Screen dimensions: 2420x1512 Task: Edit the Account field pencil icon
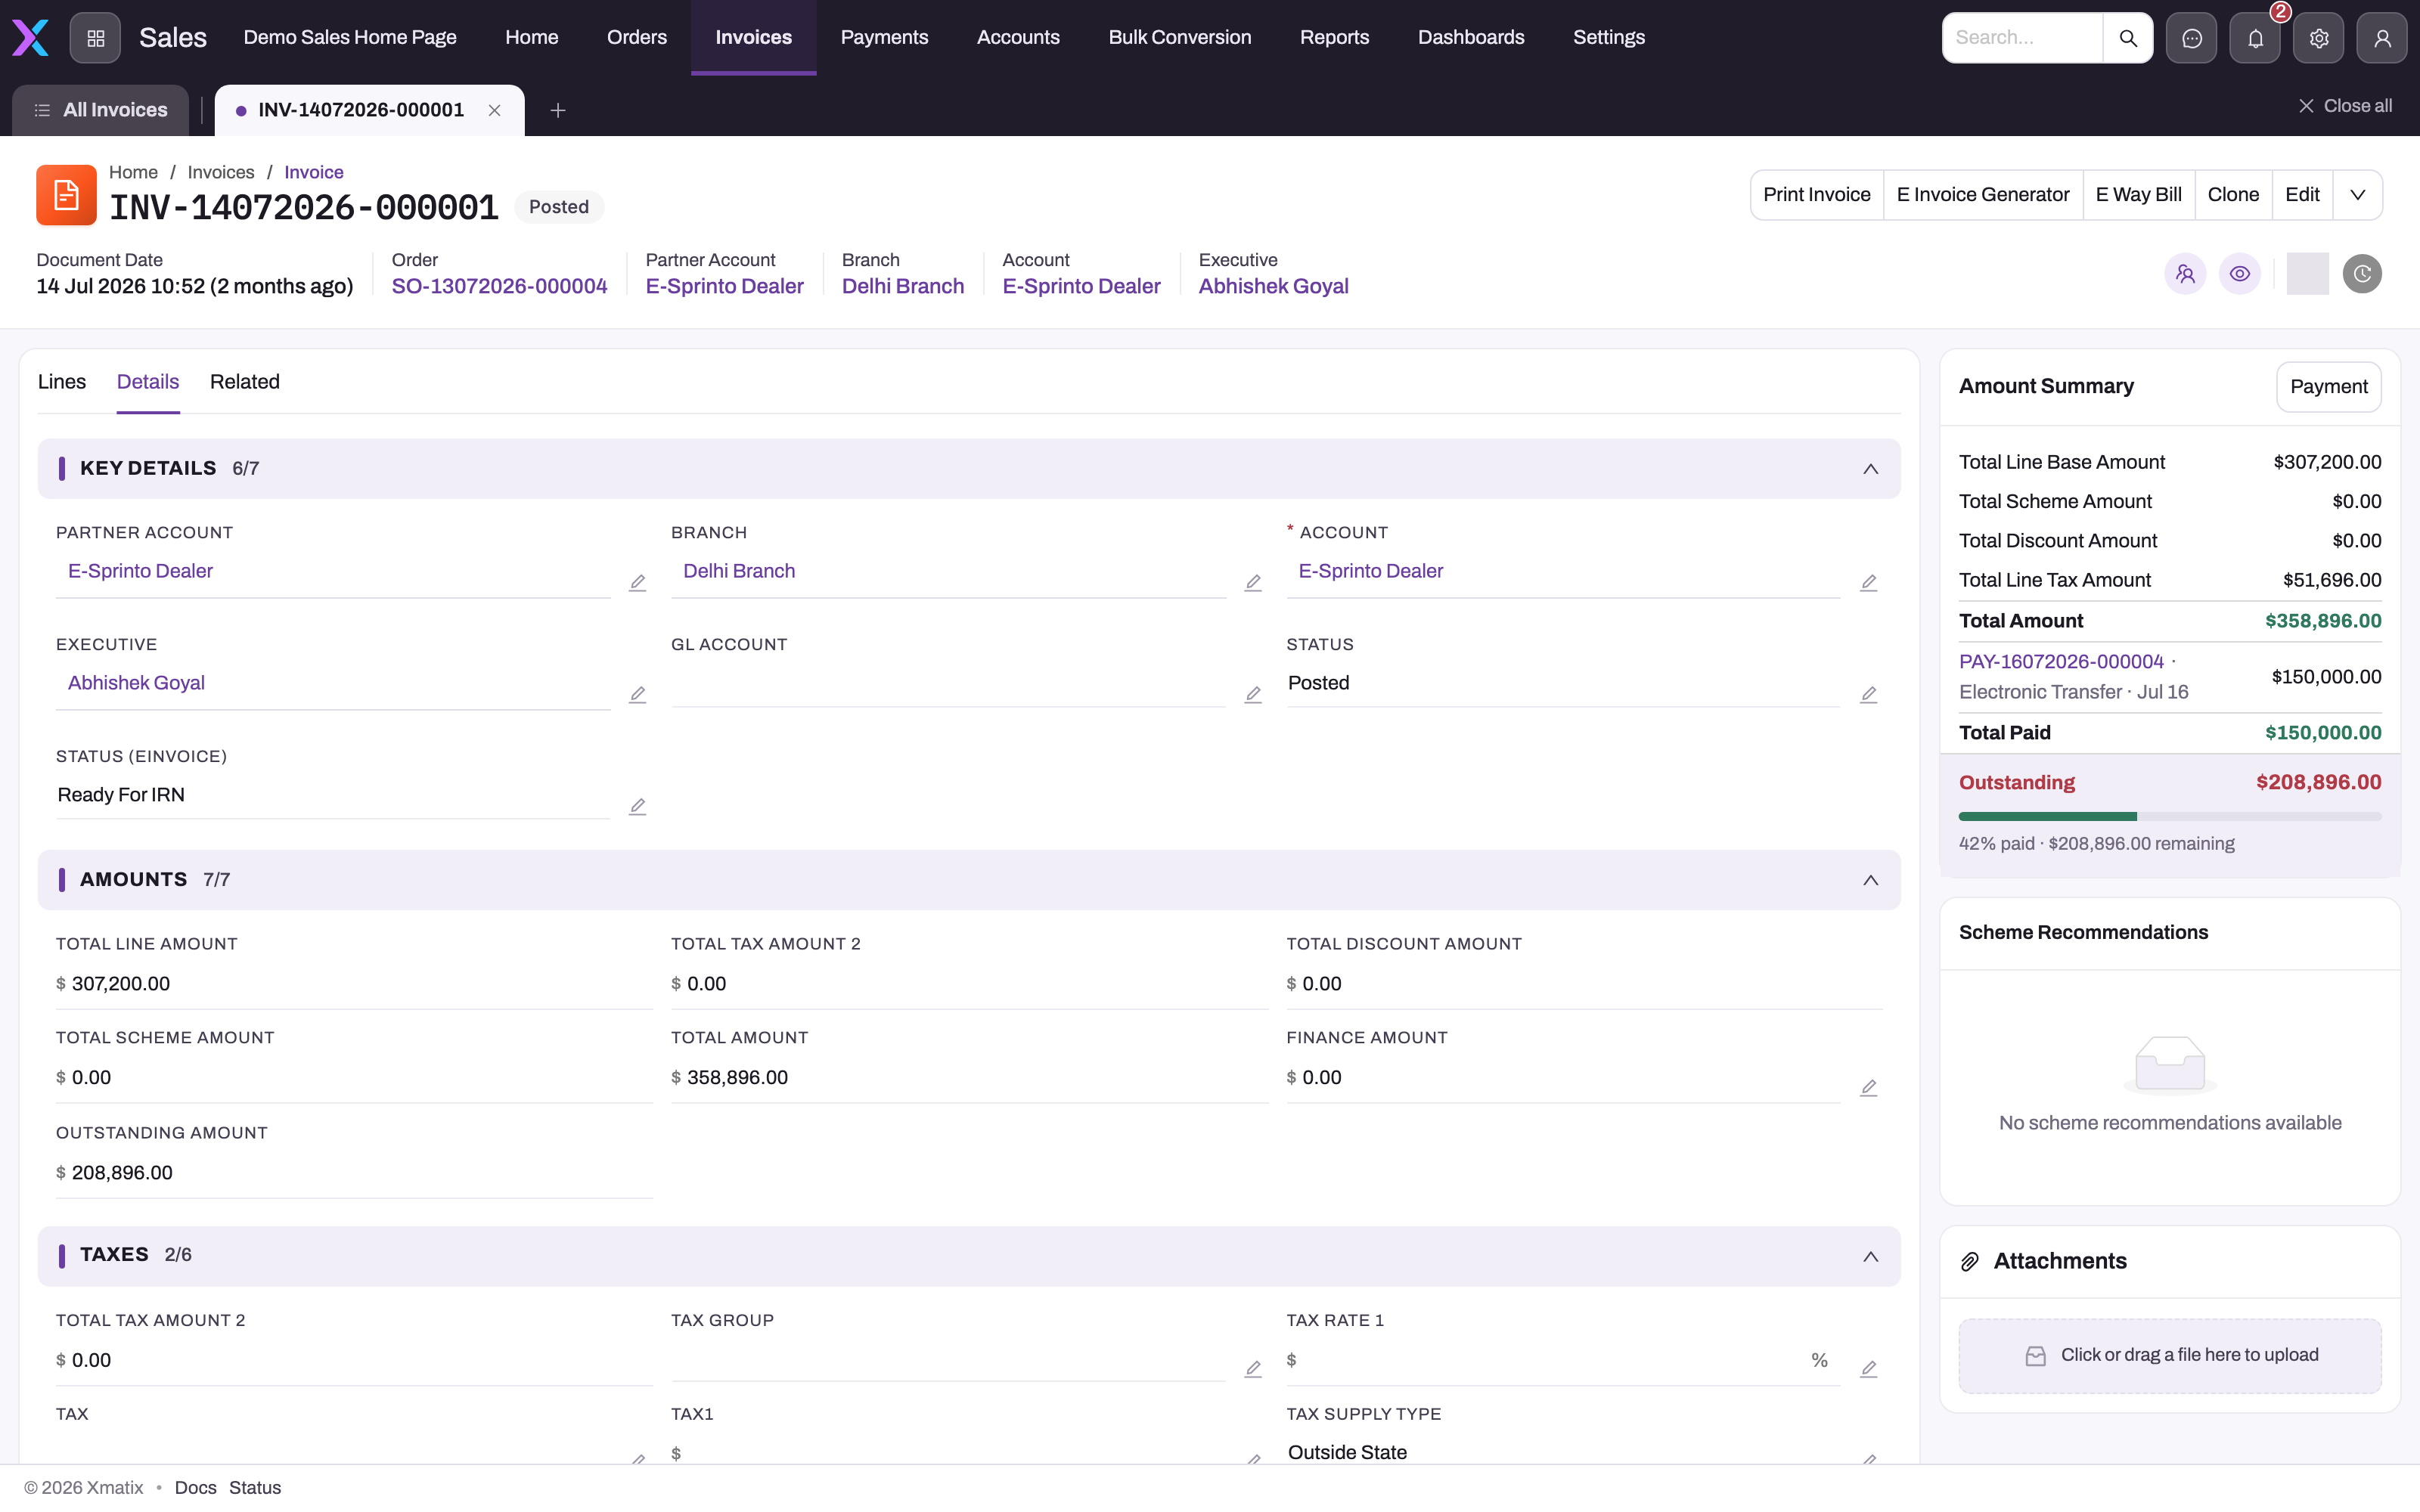coord(1868,583)
